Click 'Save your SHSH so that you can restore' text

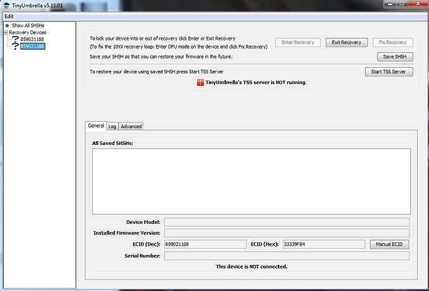[161, 57]
